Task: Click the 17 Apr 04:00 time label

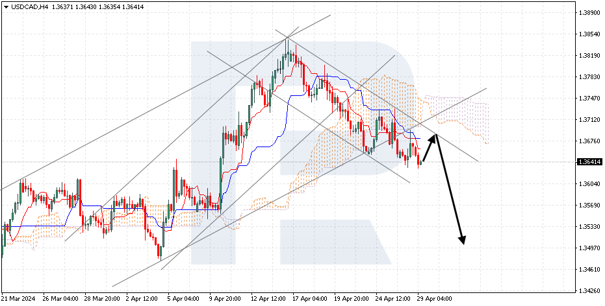Action: [309, 299]
